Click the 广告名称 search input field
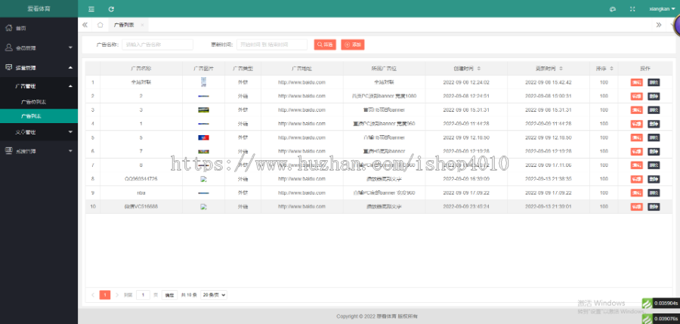The image size is (680, 324). (x=157, y=45)
